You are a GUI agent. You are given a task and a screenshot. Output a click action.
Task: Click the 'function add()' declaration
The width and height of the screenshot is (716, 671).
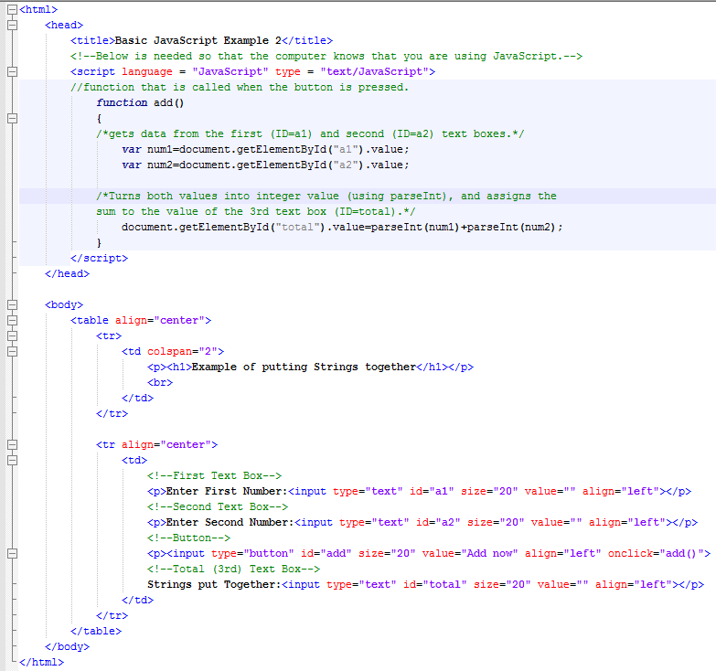[140, 102]
